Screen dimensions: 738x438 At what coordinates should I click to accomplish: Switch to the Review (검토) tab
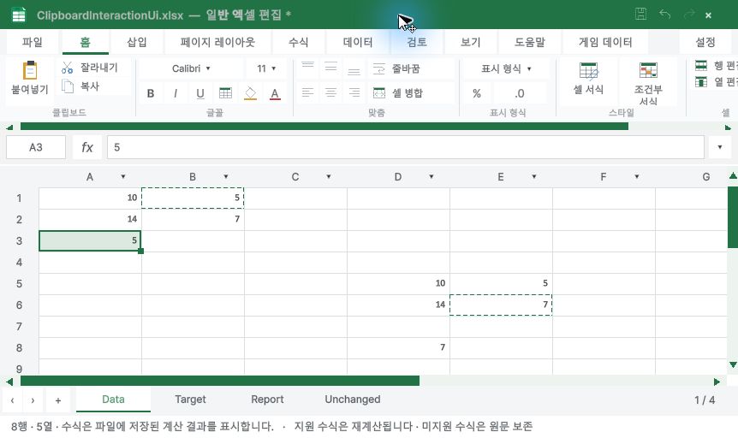(417, 42)
